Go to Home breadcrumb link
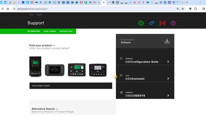206x115 pixels. [x=31, y=15]
